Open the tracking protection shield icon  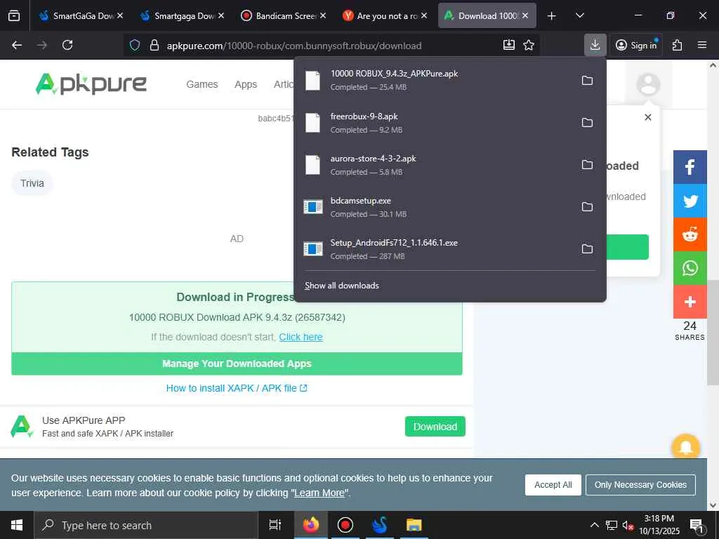[134, 45]
